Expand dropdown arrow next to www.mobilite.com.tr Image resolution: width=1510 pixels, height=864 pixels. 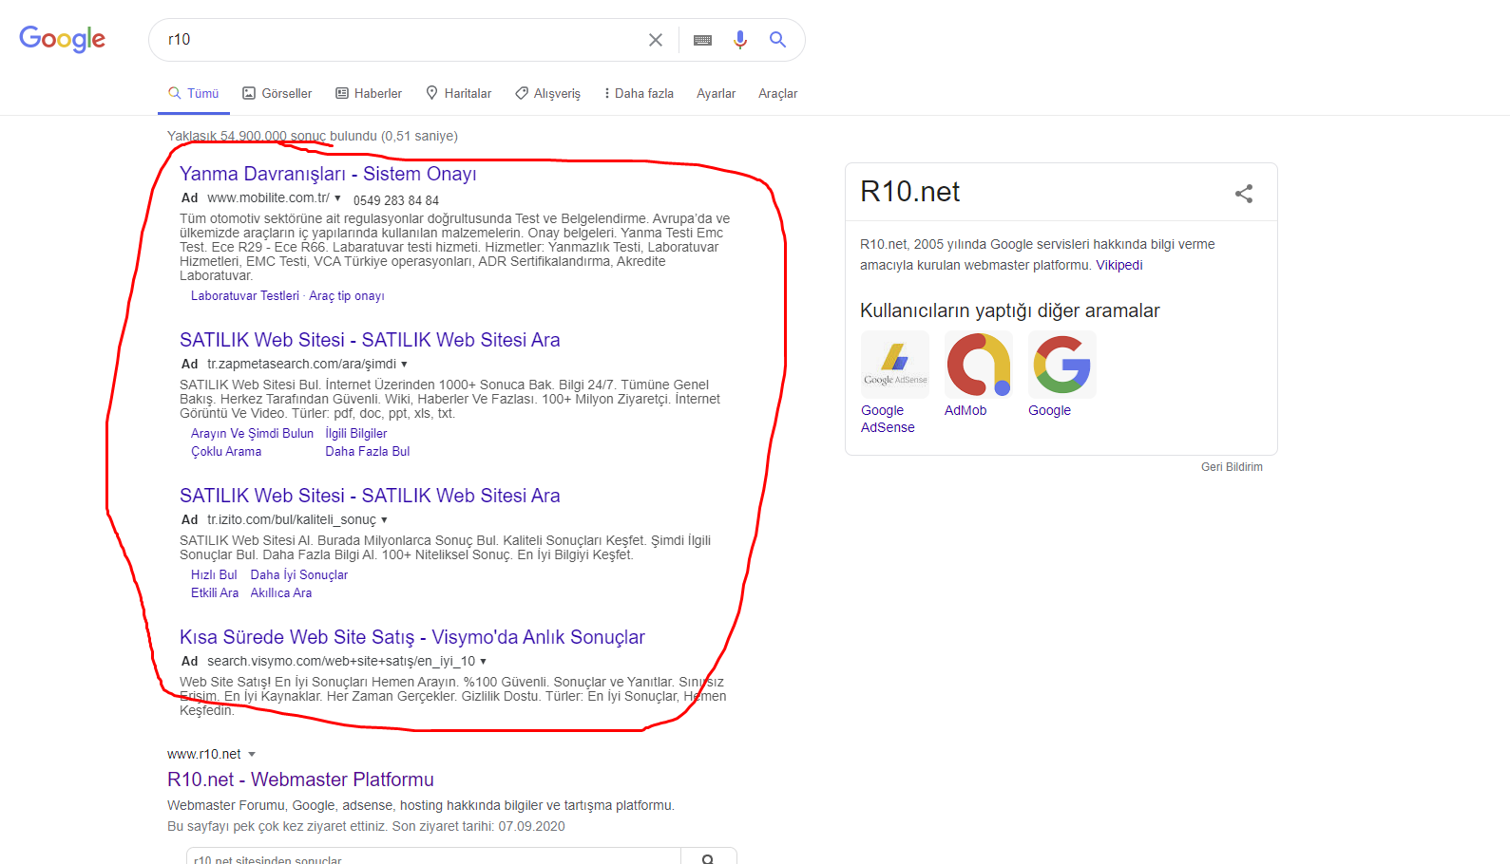(337, 198)
